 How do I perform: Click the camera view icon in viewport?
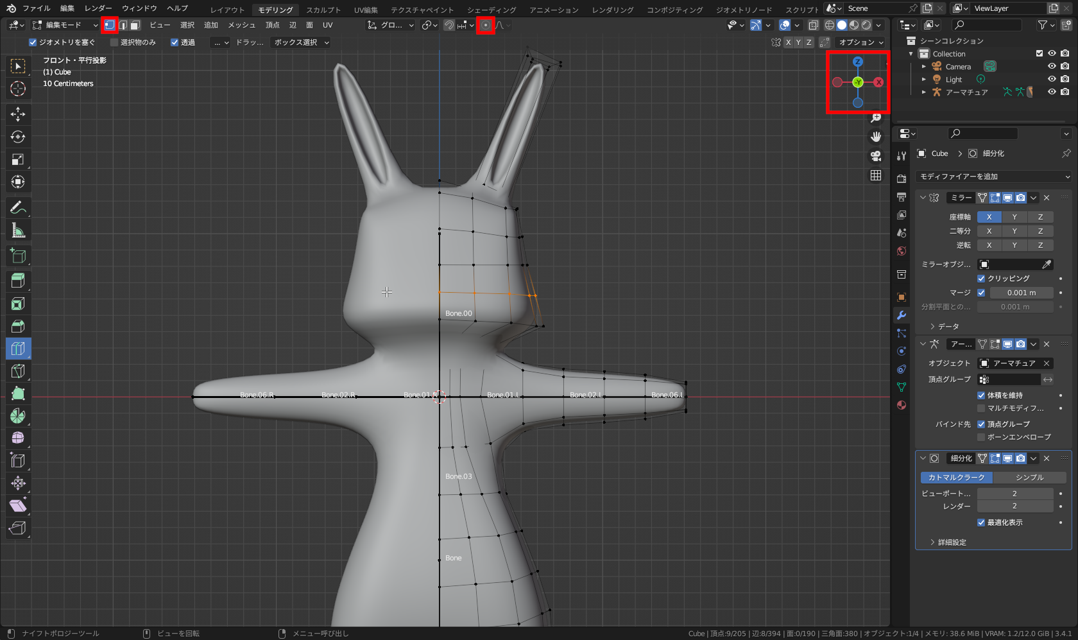[x=876, y=156]
